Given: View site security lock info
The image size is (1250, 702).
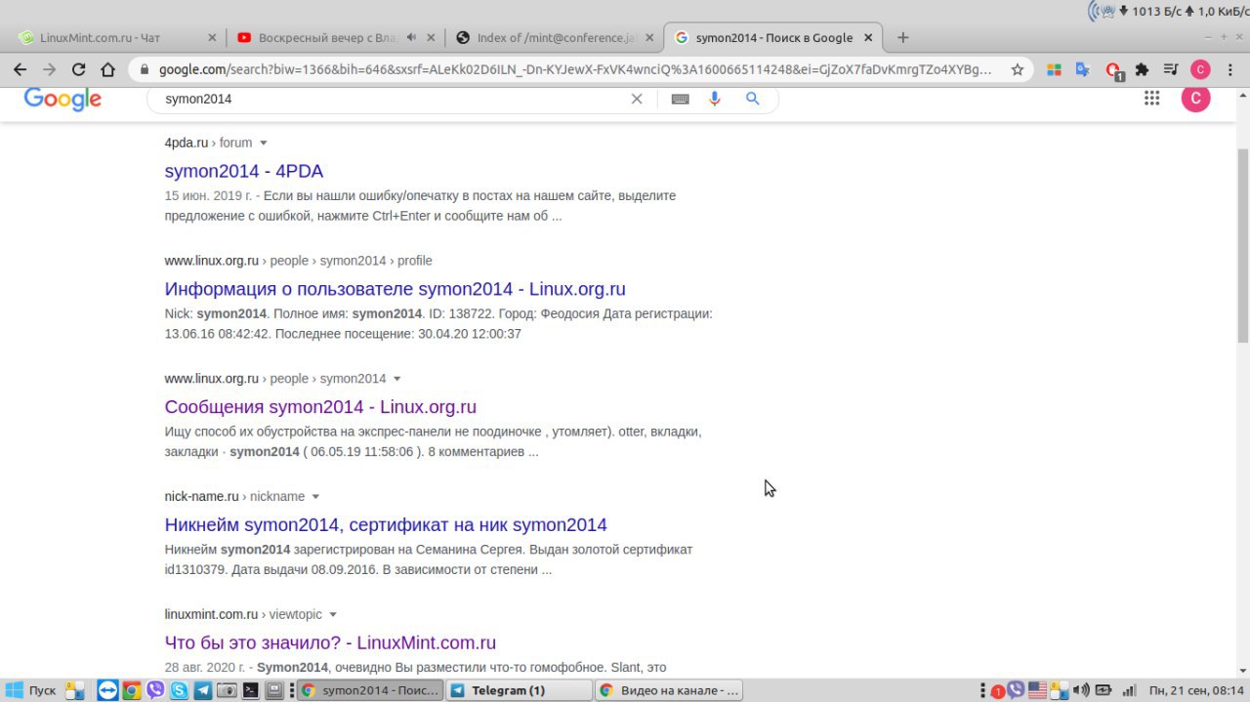Looking at the screenshot, I should click(x=145, y=69).
